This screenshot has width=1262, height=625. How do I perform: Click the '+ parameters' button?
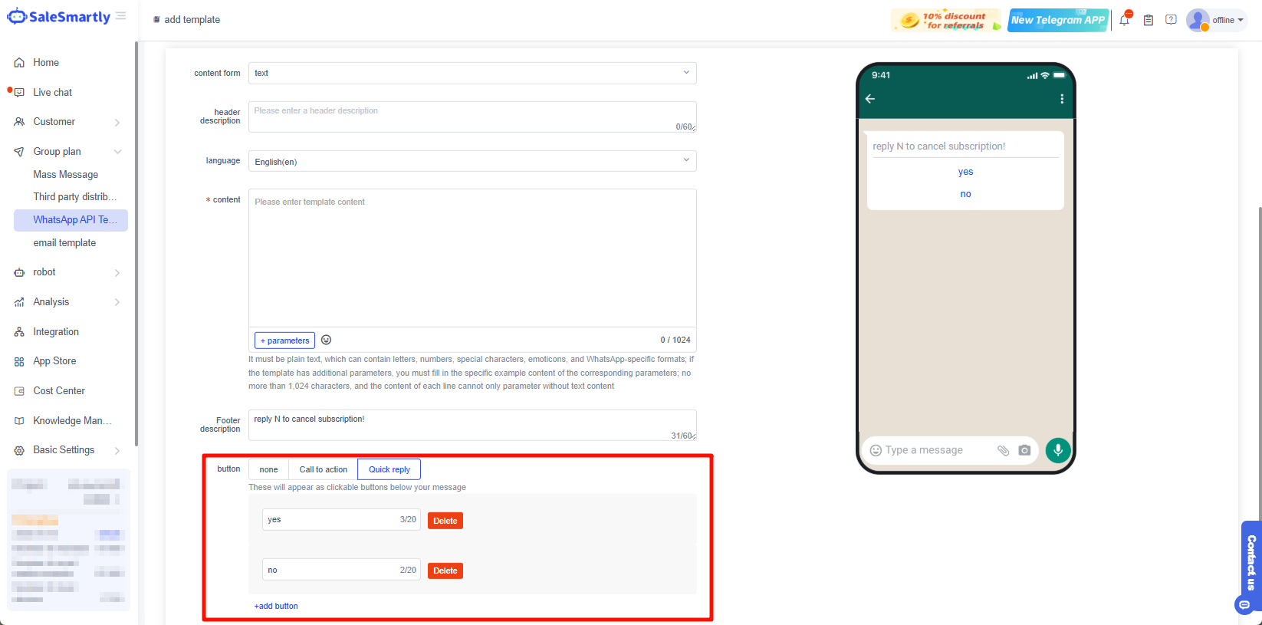coord(284,340)
